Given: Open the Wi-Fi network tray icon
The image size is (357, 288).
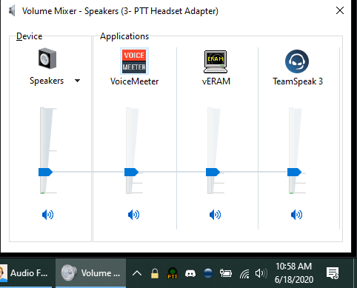Looking at the screenshot, I should 244,274.
